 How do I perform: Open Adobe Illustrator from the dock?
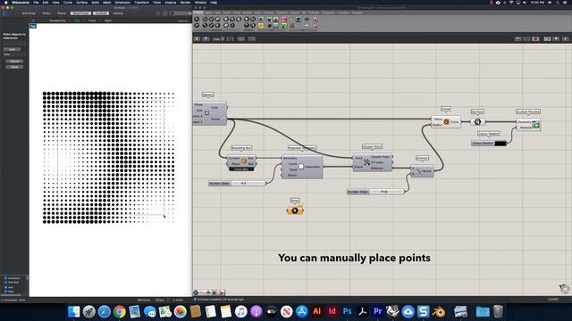point(316,311)
